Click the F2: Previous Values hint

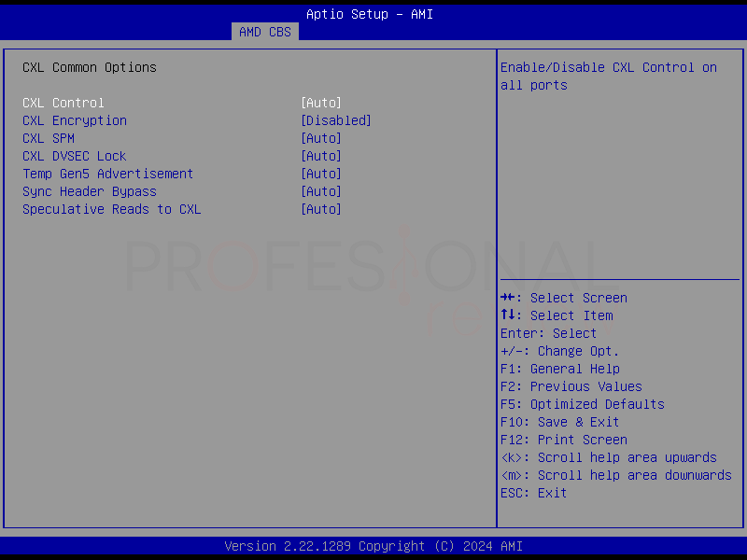coord(571,386)
